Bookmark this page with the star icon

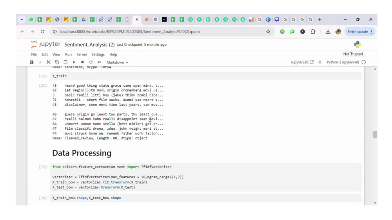(x=268, y=32)
